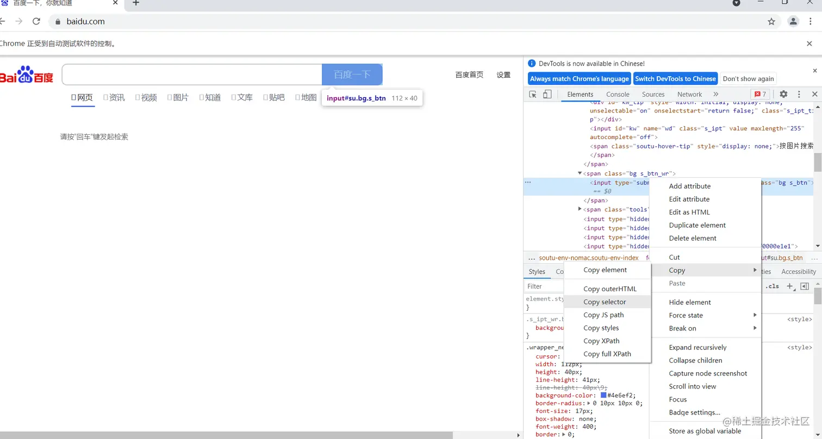Select the Styles pane tab
This screenshot has height=439, width=822.
tap(537, 272)
